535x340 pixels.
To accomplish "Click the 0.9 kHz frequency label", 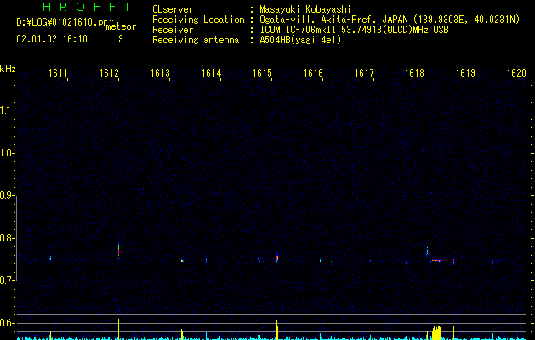I will (6, 195).
